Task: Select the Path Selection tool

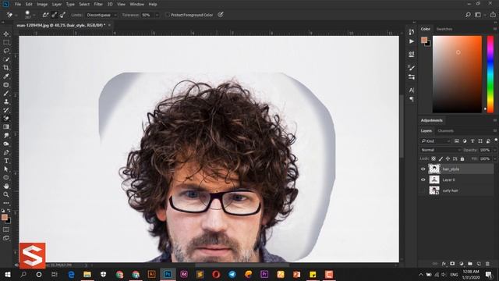Action: [6, 169]
